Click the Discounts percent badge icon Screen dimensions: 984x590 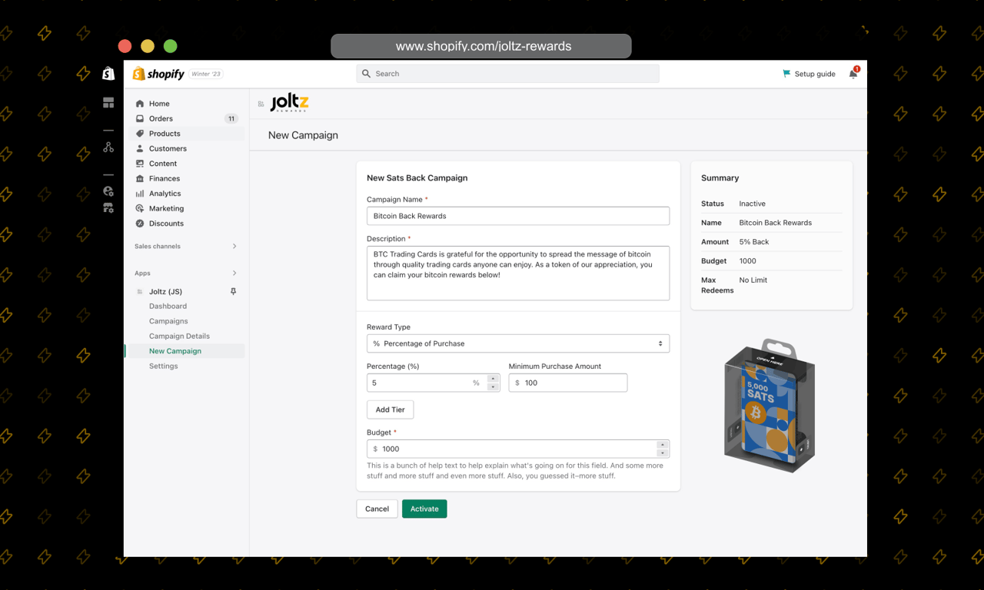tap(140, 224)
